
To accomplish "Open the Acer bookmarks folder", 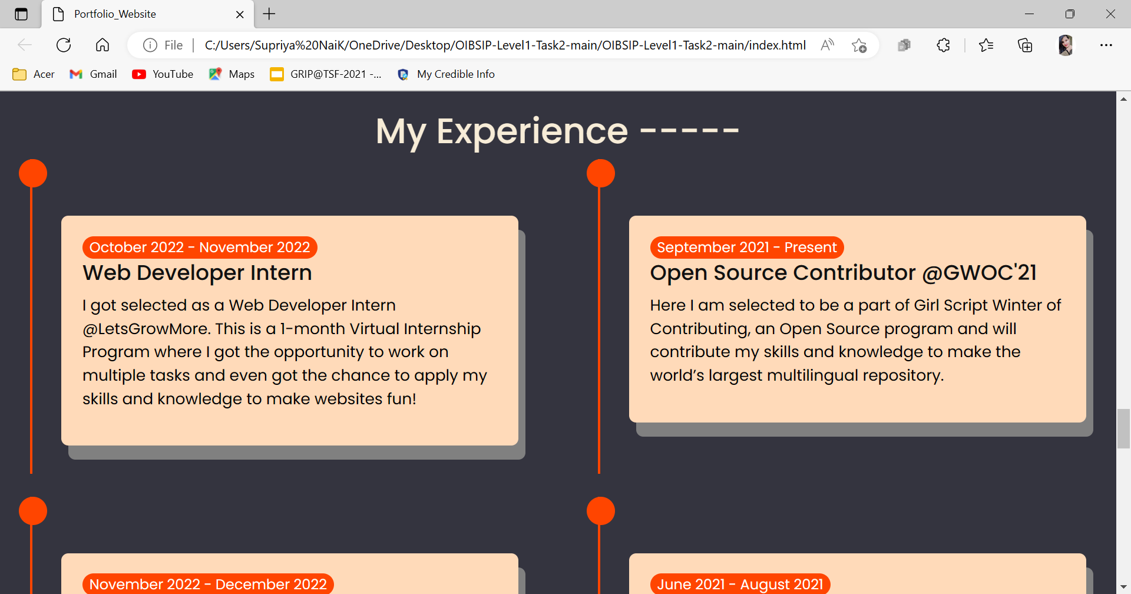I will (33, 74).
